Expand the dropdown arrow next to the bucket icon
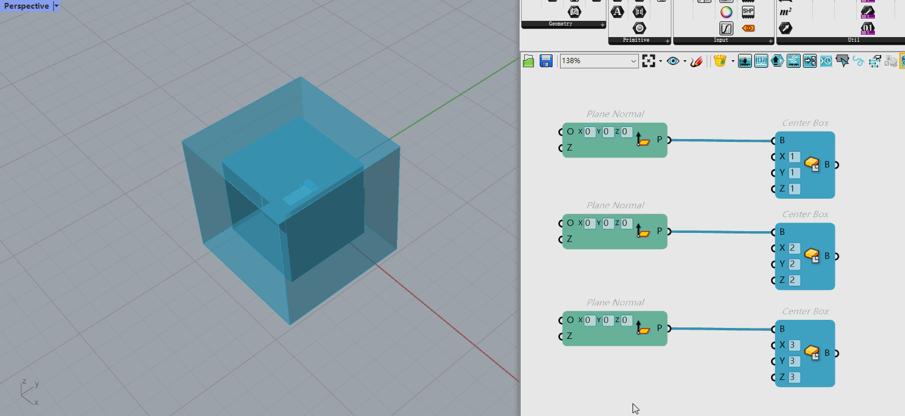The width and height of the screenshot is (905, 416). tap(733, 61)
